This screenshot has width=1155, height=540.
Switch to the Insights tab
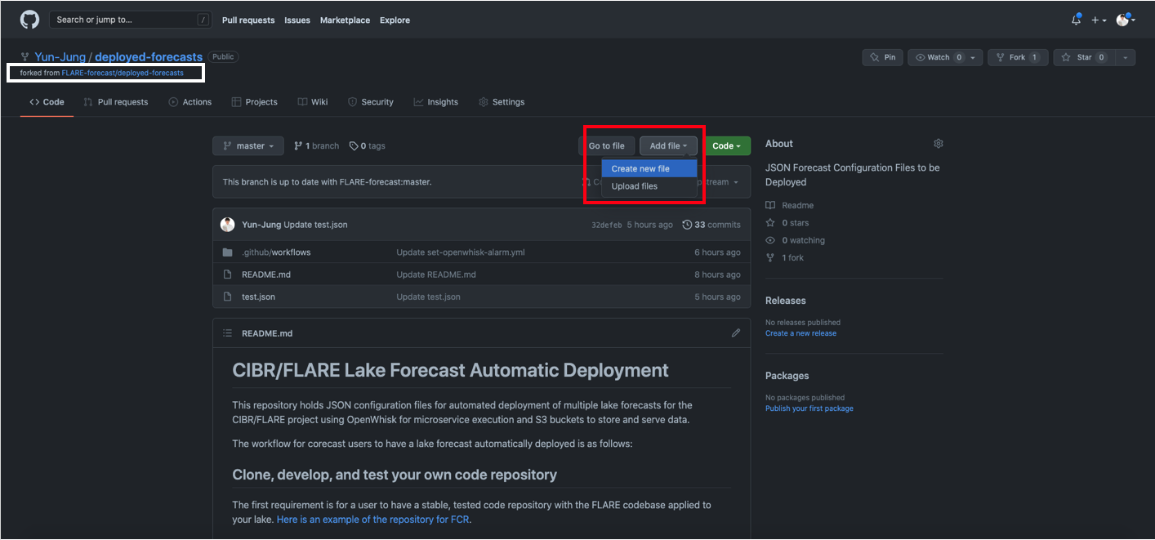436,102
